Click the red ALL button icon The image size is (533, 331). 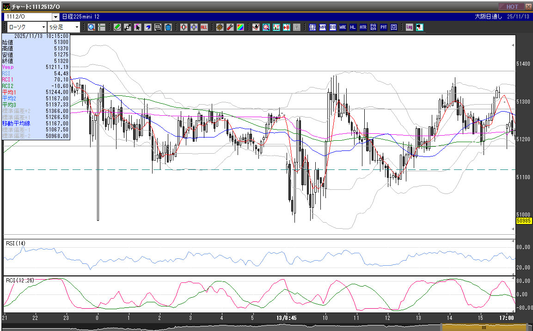(204, 27)
